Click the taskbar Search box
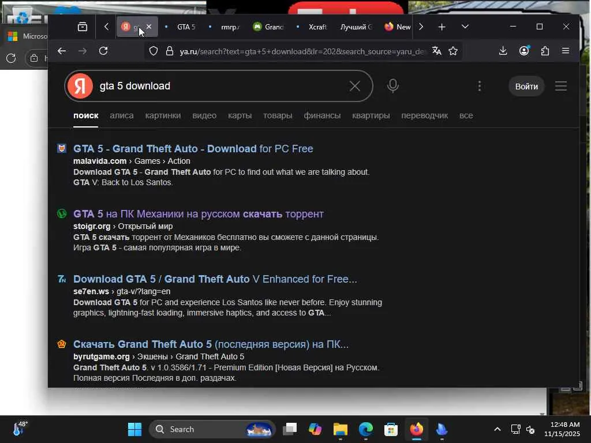591x443 pixels. tap(212, 429)
